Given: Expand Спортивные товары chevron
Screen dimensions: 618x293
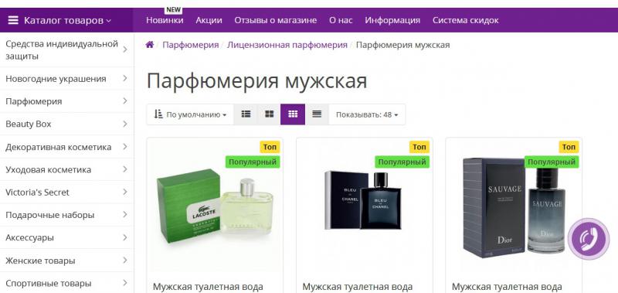Looking at the screenshot, I should (x=125, y=283).
